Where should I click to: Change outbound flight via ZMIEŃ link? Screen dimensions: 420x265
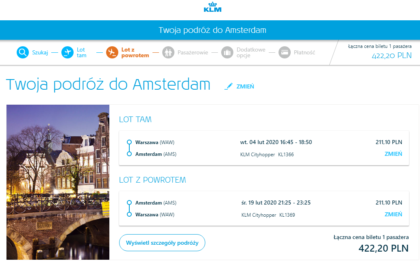tap(393, 154)
